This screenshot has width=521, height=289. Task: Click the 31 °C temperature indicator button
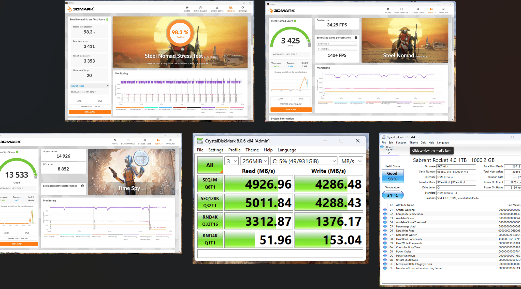coord(393,195)
